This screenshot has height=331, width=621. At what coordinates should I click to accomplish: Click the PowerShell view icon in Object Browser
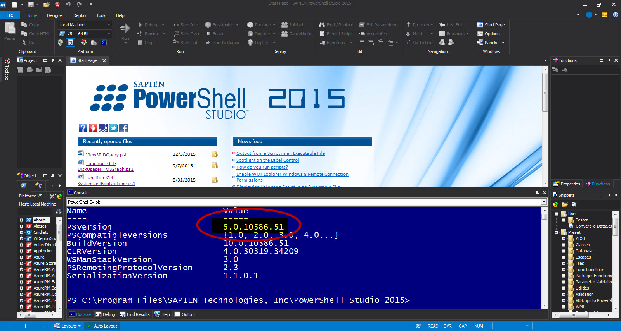tap(24, 185)
